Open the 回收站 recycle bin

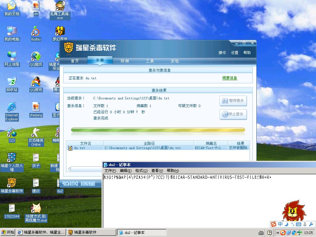tap(12, 84)
